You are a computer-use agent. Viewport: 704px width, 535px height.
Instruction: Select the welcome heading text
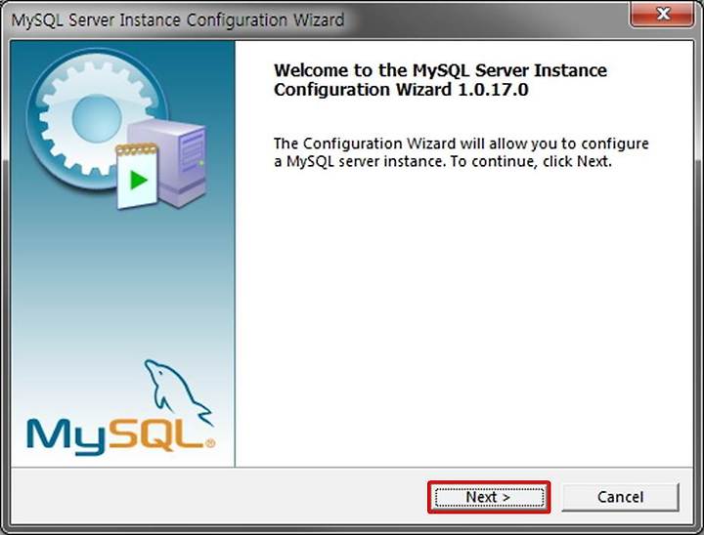coord(440,80)
